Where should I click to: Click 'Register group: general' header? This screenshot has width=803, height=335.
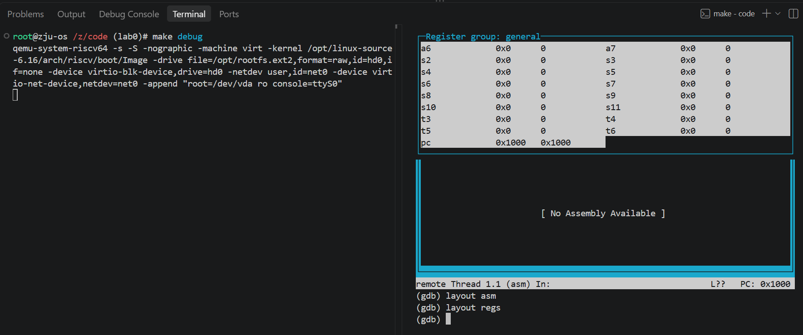click(x=483, y=37)
